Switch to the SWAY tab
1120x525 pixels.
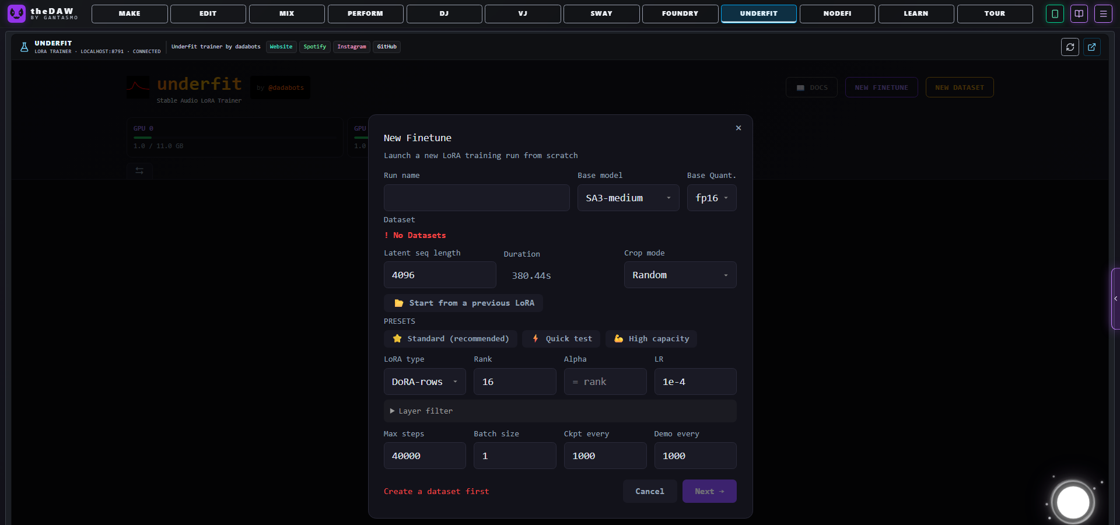point(601,13)
